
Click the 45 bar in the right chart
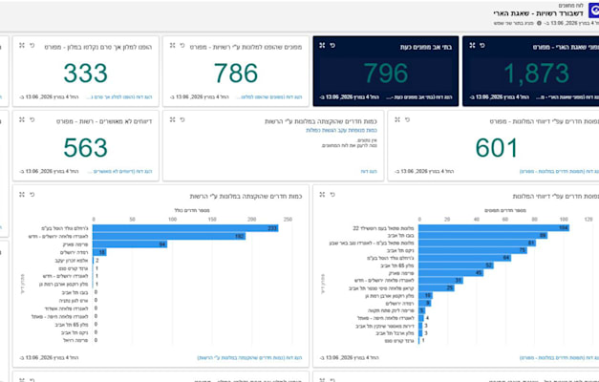pos(451,273)
